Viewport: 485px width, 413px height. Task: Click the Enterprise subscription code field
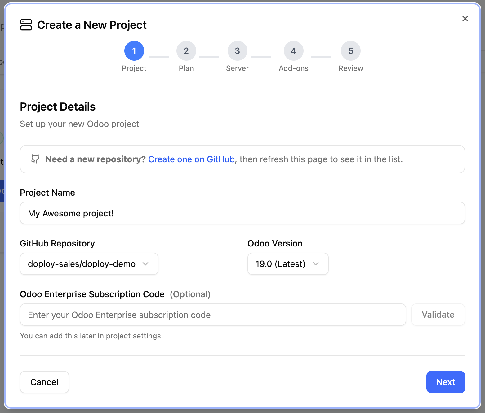click(x=213, y=315)
